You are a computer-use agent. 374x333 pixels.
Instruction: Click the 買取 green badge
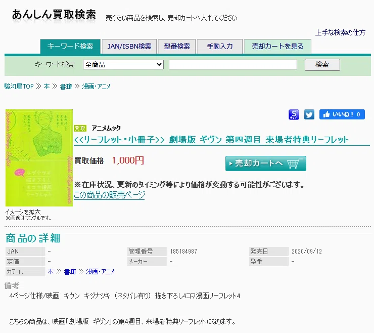point(80,128)
